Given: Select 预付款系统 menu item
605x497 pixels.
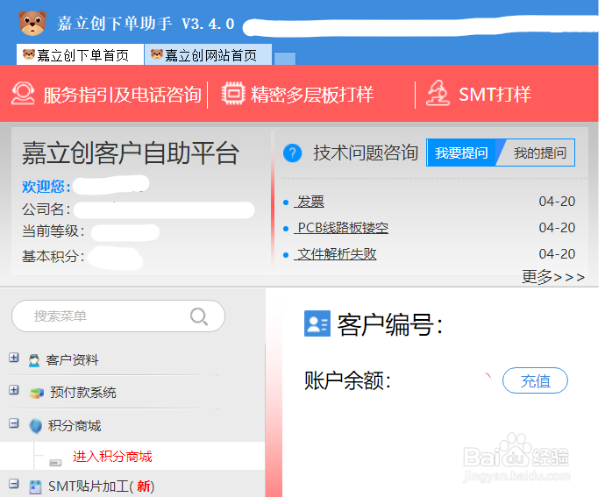Looking at the screenshot, I should click(x=83, y=393).
